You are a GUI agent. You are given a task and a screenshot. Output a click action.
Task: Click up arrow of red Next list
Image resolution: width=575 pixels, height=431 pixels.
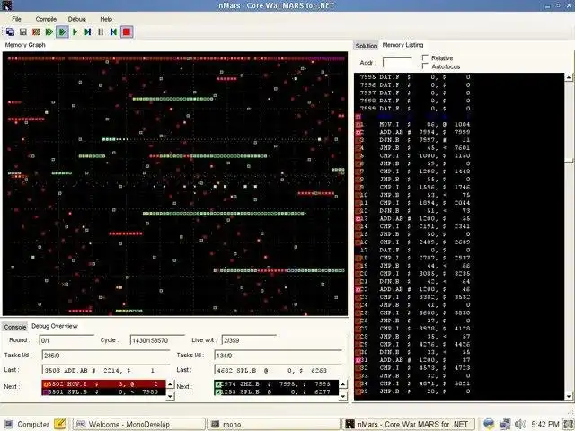click(170, 384)
